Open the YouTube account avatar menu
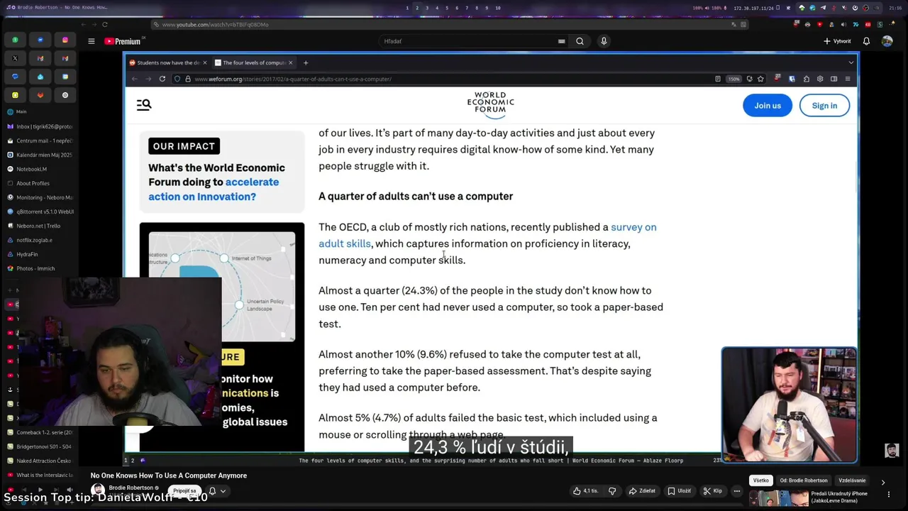This screenshot has width=908, height=511. [x=887, y=41]
